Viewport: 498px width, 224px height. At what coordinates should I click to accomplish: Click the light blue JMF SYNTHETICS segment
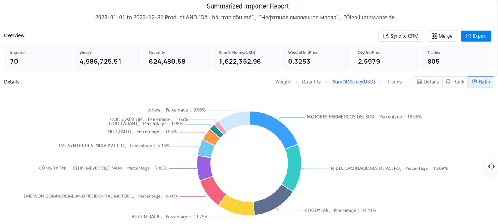coord(205,149)
